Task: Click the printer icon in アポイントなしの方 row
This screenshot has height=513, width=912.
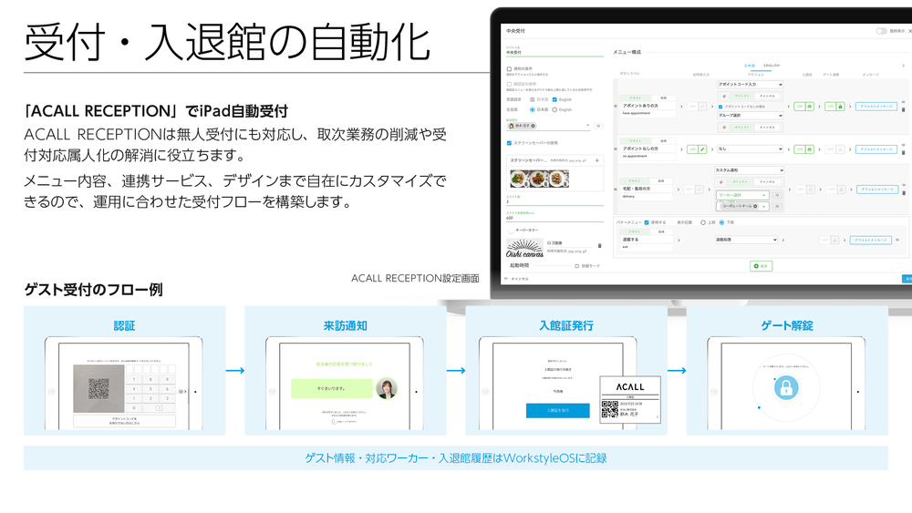Action: [809, 149]
